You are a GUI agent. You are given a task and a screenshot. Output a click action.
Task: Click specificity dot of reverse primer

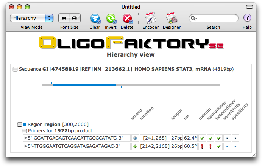click(x=235, y=146)
